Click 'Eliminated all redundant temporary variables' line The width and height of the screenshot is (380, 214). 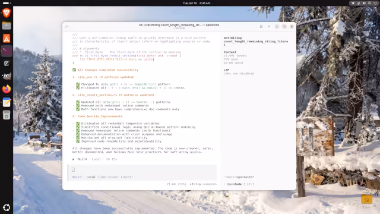coord(120,123)
